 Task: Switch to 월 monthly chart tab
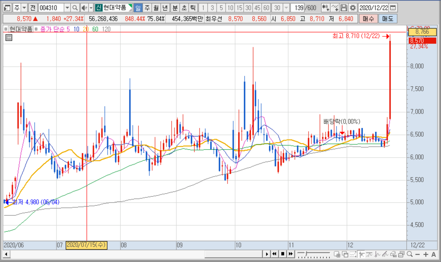pyautogui.click(x=156, y=8)
